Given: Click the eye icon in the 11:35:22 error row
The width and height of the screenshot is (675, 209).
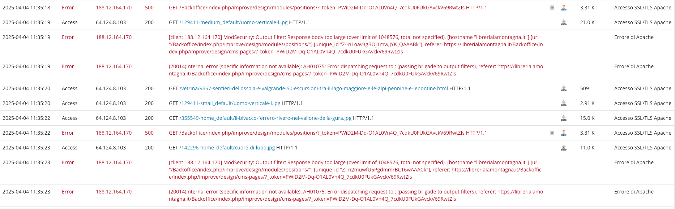Looking at the screenshot, I should coord(552,133).
